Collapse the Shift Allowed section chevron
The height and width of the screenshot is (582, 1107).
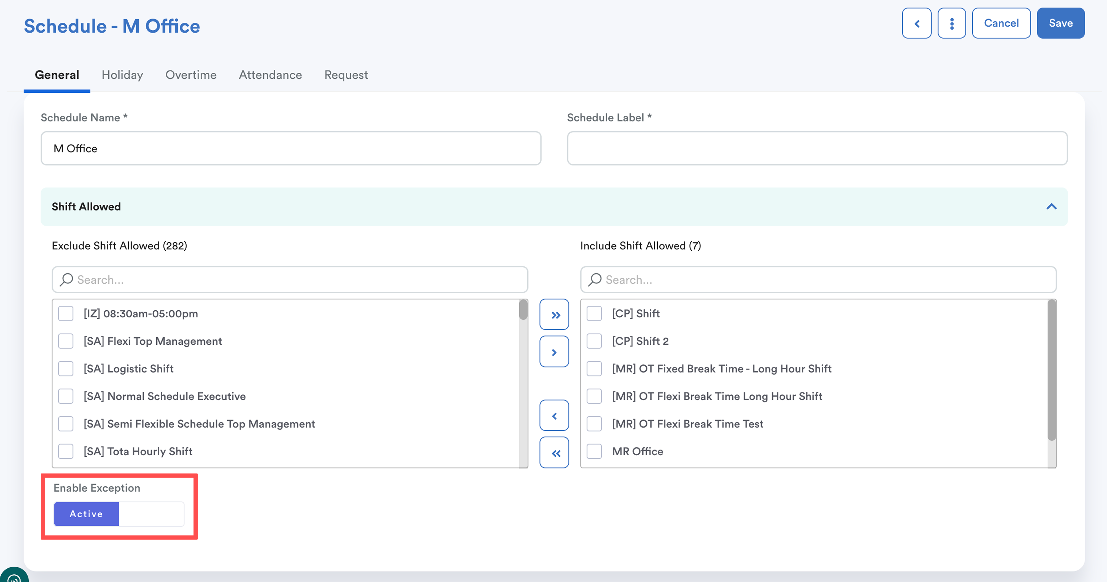tap(1051, 207)
